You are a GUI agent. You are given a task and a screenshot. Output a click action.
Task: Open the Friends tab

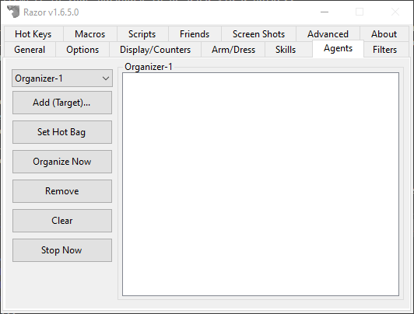195,34
